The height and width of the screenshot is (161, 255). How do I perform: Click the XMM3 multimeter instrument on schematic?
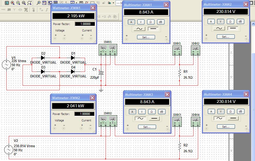point(177,122)
